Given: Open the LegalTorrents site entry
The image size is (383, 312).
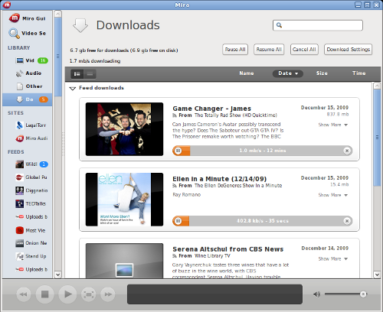Looking at the screenshot, I should [x=28, y=125].
